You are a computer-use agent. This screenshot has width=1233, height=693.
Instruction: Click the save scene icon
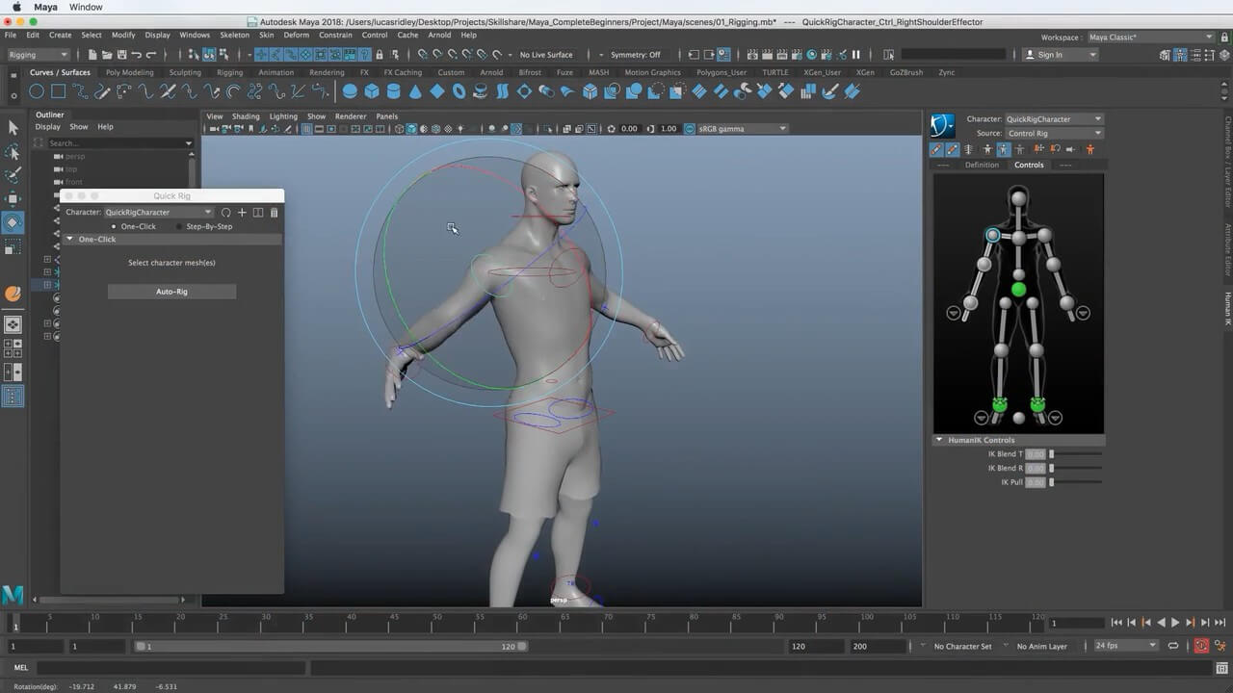122,55
